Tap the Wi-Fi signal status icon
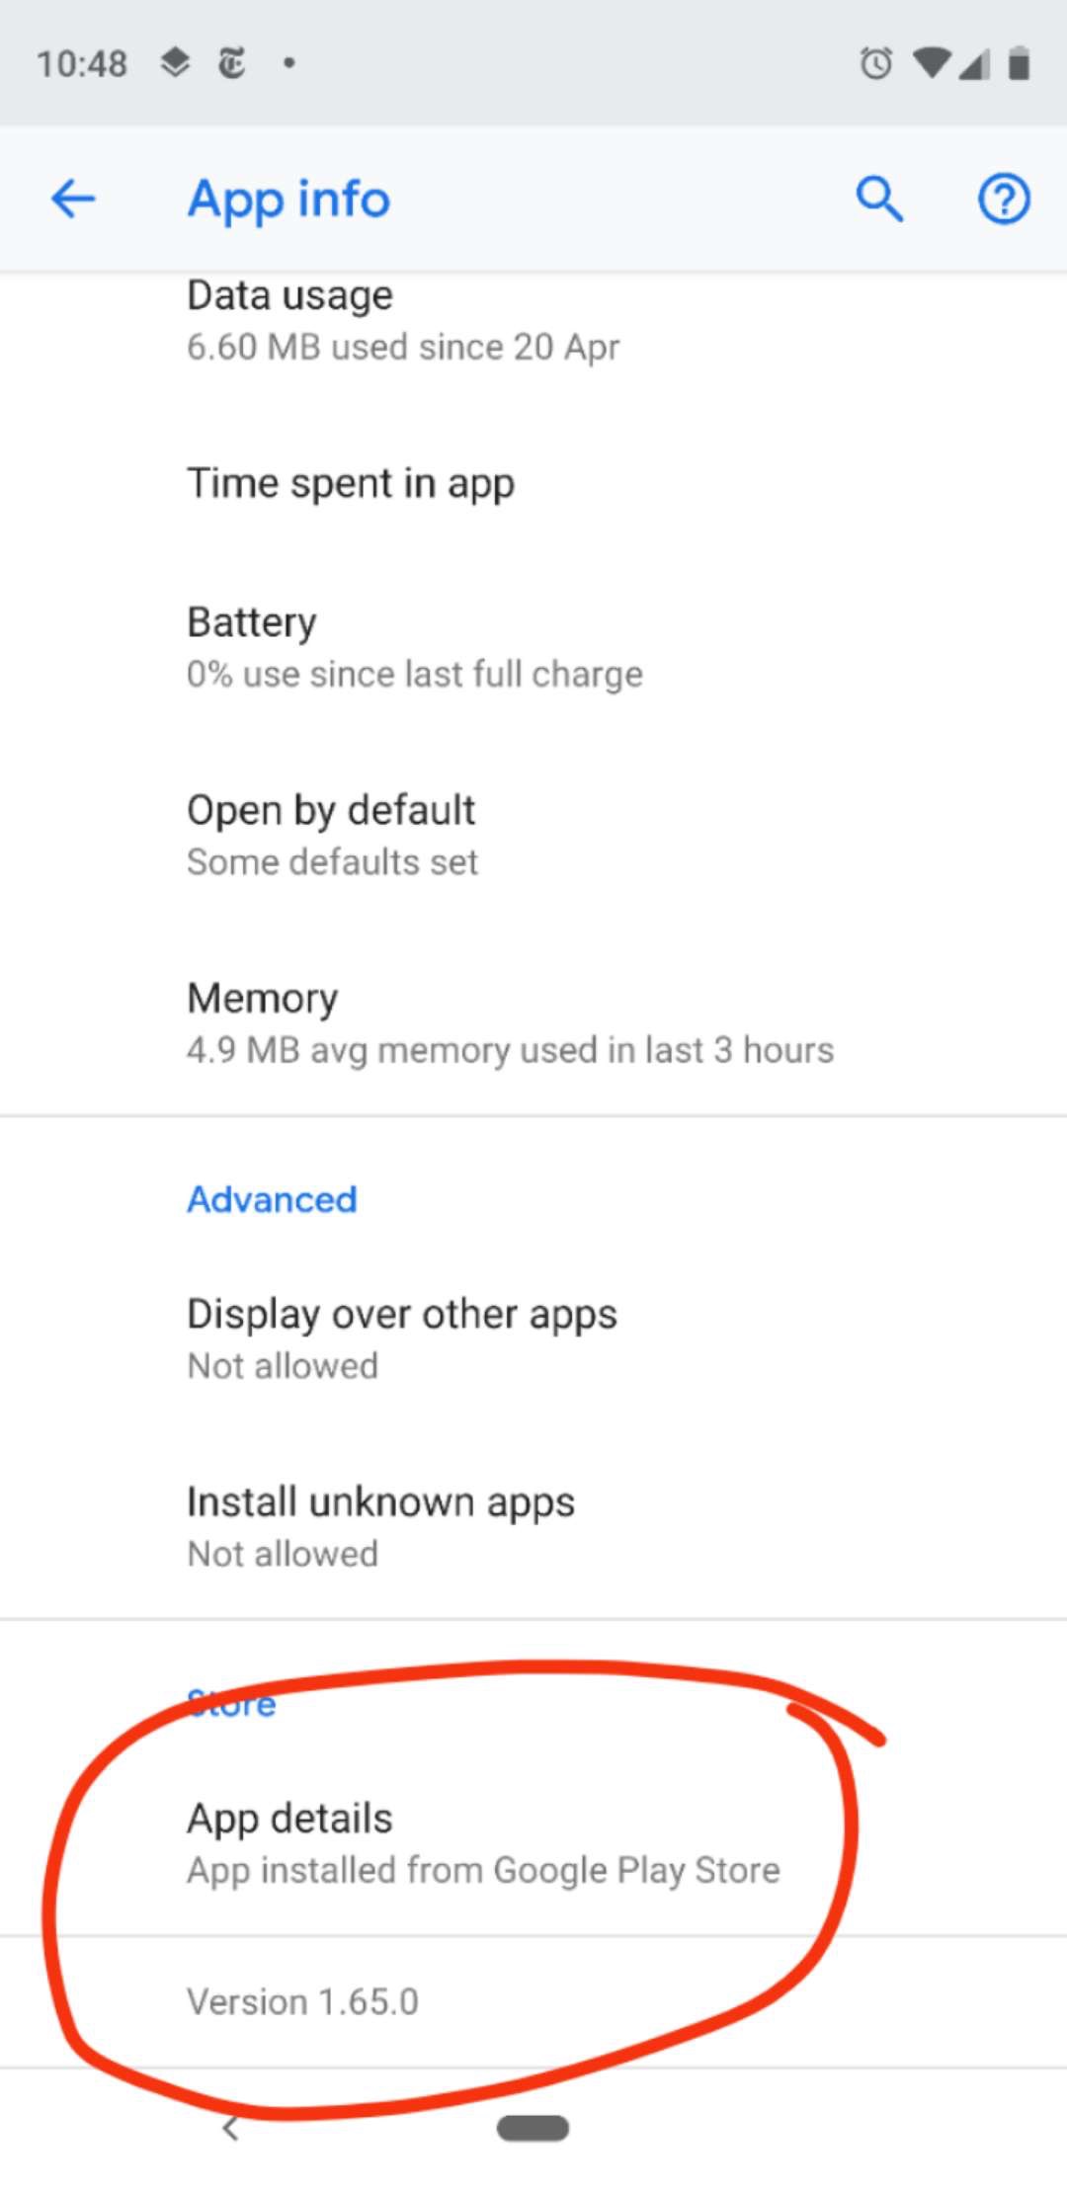This screenshot has height=2191, width=1067. (x=932, y=63)
